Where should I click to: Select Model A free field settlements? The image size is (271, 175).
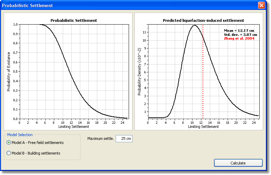click(x=9, y=143)
